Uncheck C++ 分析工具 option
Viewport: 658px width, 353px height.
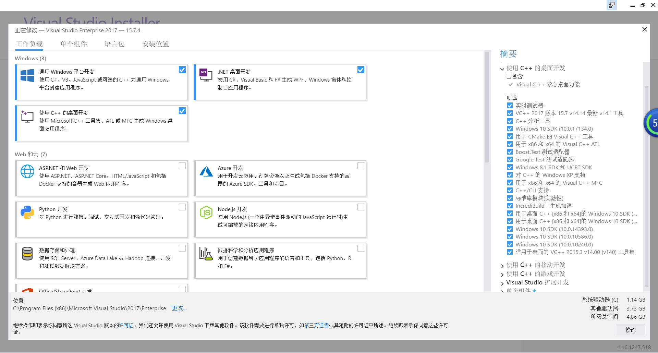(x=510, y=121)
